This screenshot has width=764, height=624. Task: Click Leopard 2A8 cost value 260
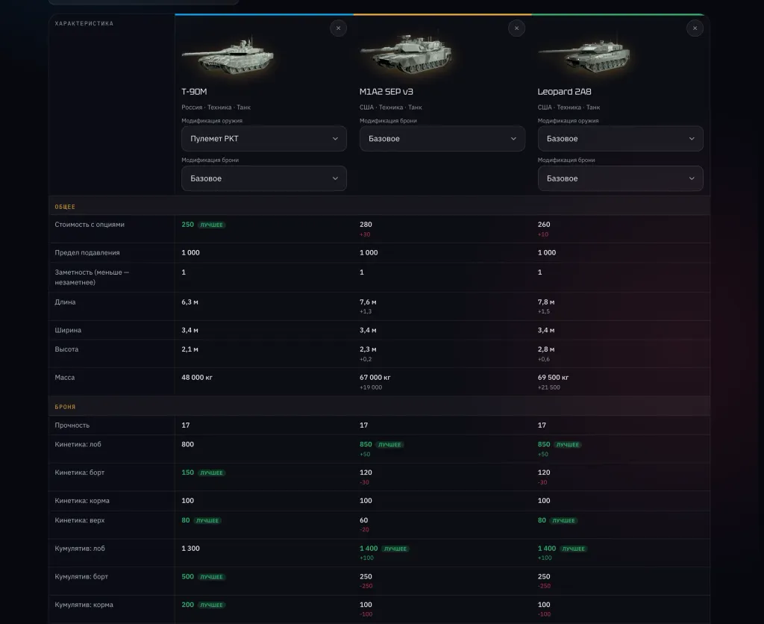(x=544, y=224)
